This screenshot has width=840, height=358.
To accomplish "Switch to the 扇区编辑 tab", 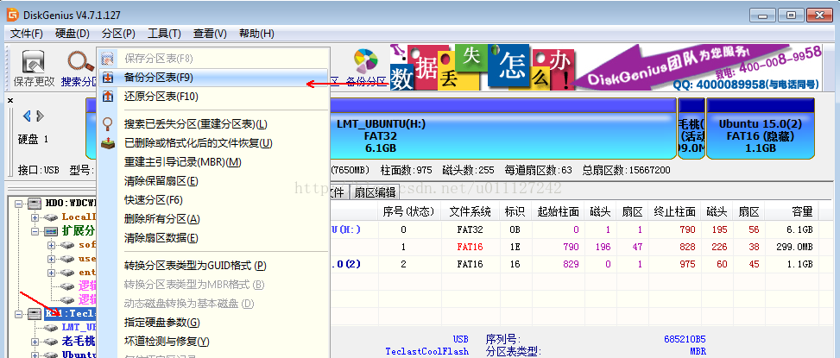I will coord(374,192).
